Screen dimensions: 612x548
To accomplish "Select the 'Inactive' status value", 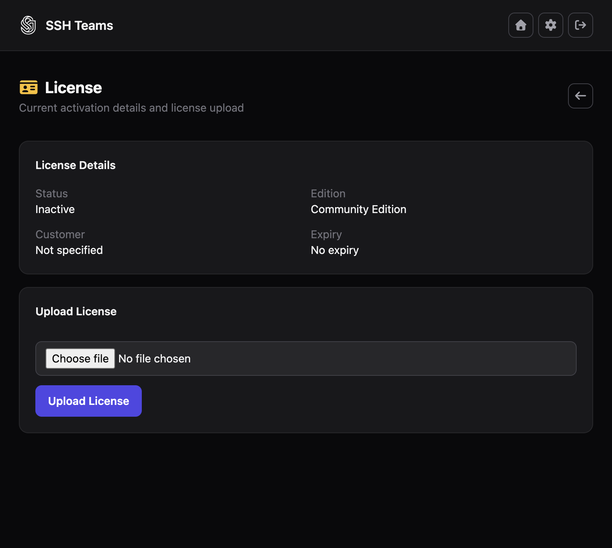I will click(55, 209).
